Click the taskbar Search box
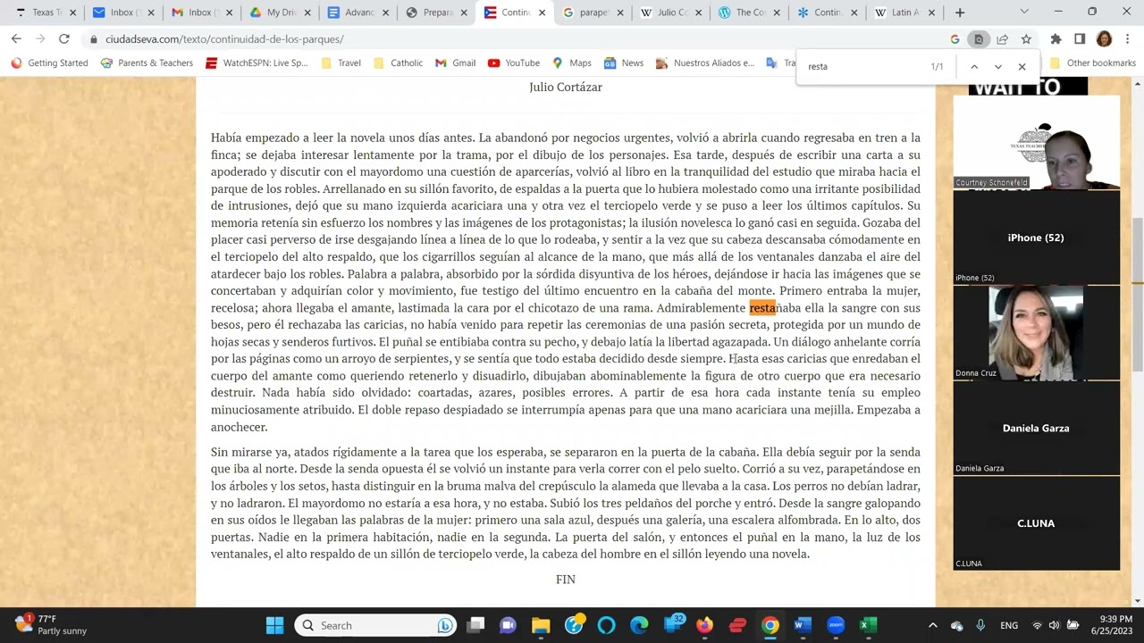 coord(375,625)
